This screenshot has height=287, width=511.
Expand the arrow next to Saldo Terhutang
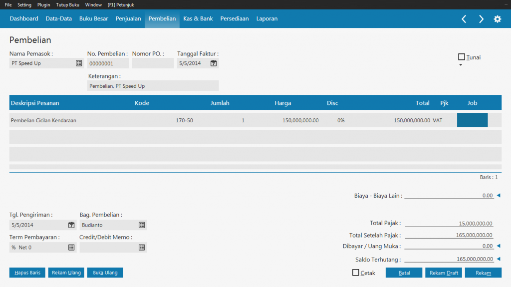[x=498, y=259]
